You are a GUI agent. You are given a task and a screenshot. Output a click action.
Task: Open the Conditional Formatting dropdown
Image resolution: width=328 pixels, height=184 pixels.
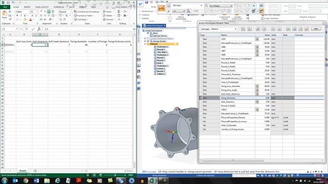pos(87,12)
